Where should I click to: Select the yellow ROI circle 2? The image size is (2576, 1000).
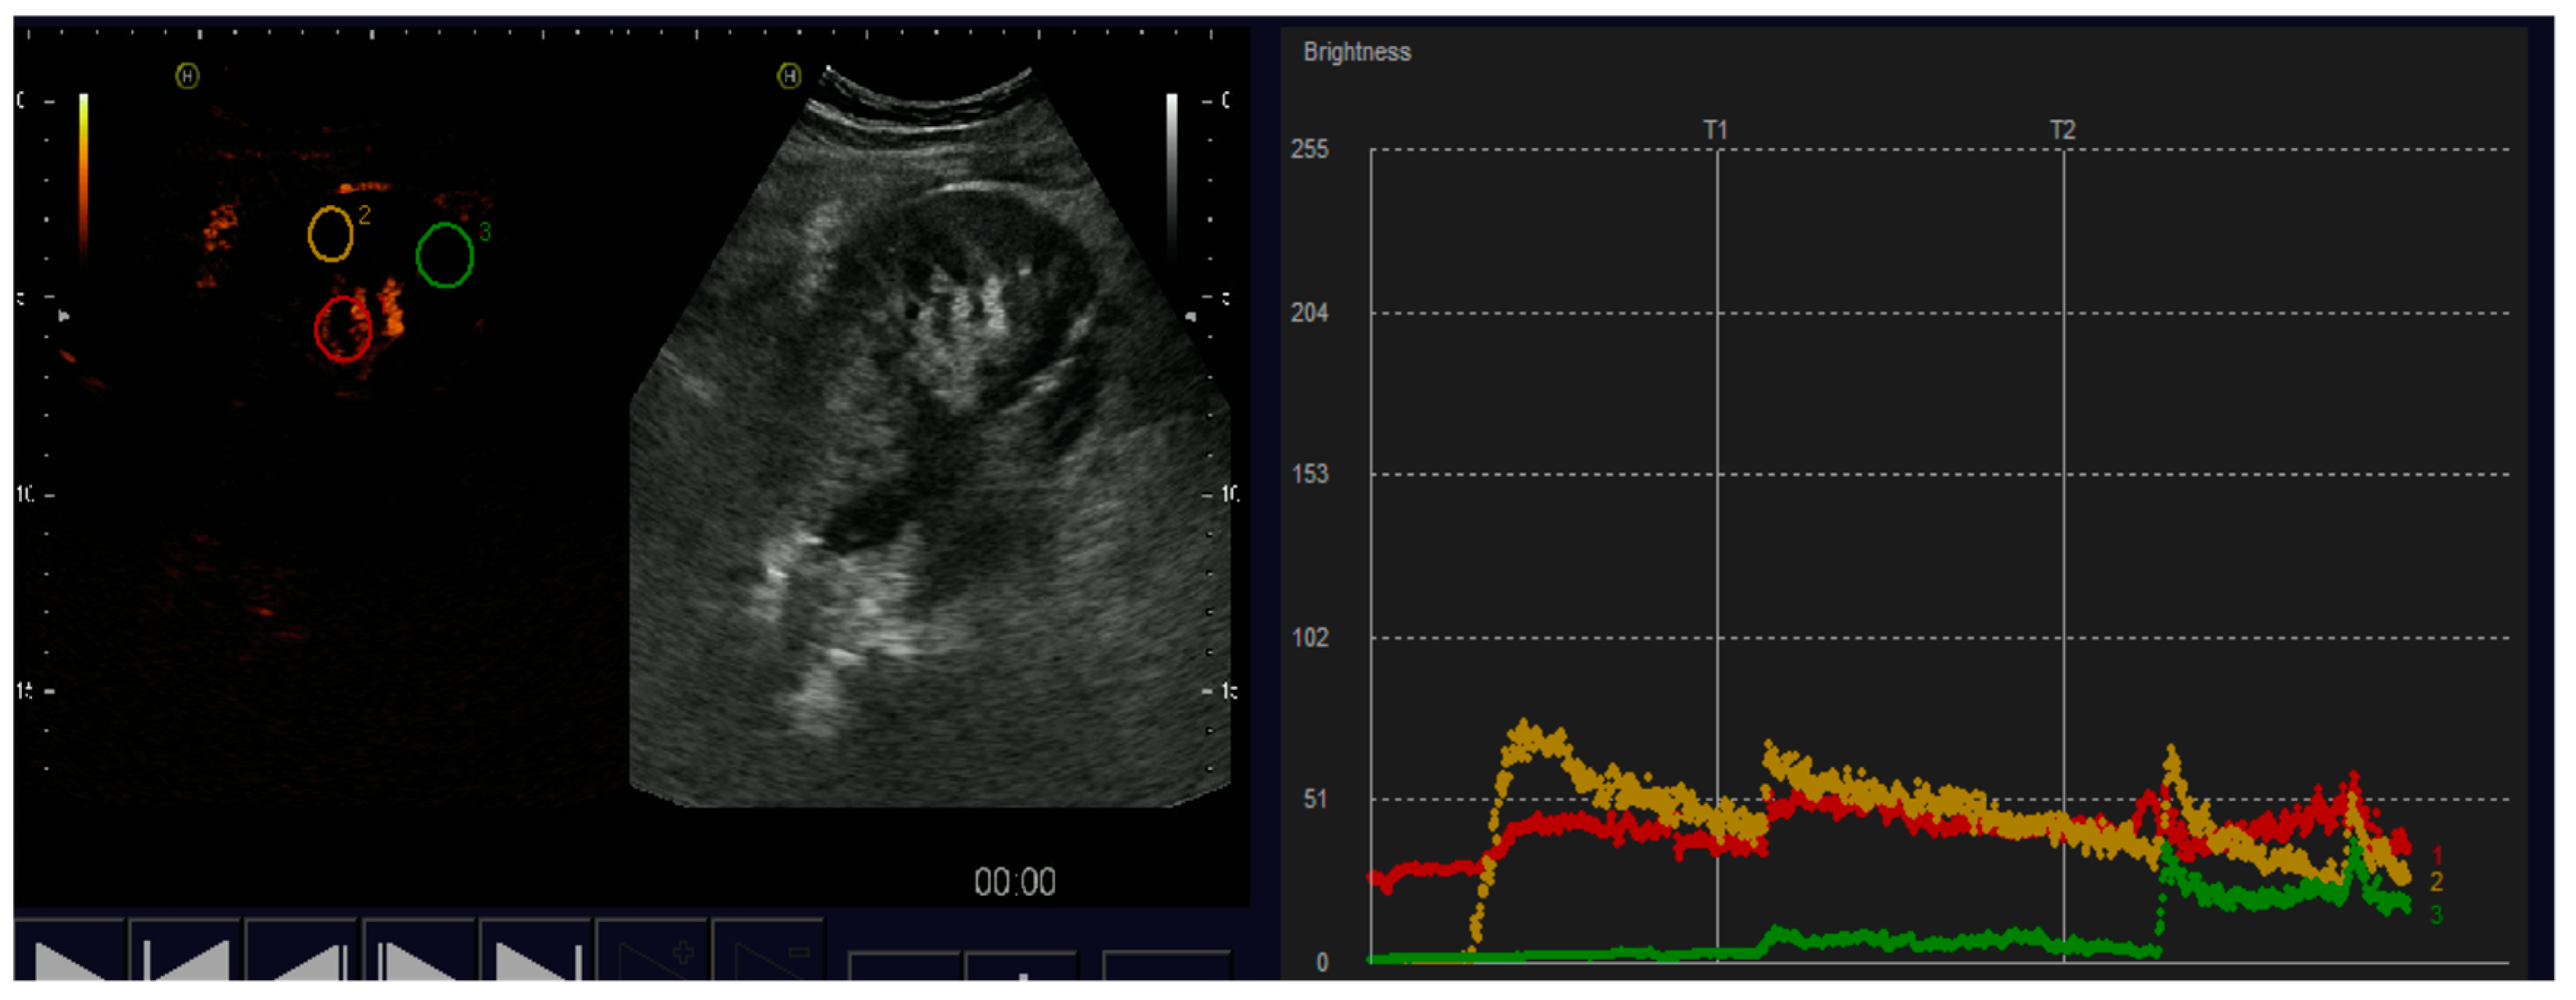point(330,234)
